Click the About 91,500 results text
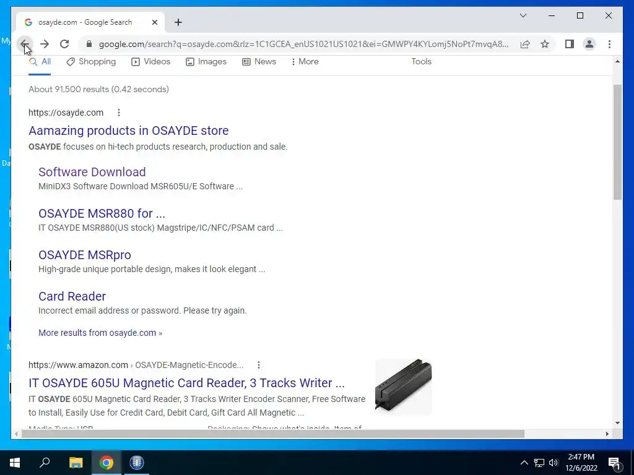 coord(98,89)
